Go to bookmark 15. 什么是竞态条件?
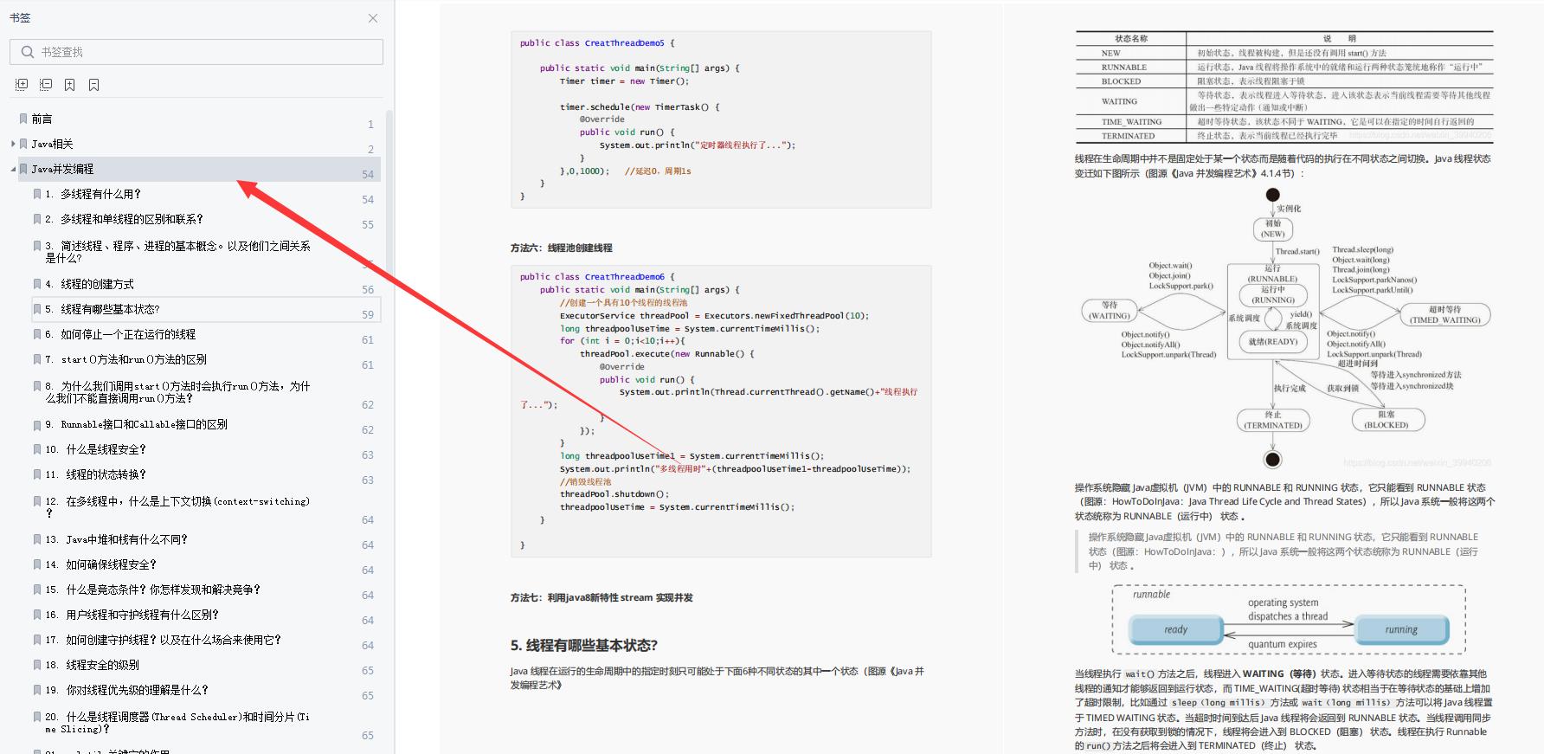This screenshot has height=754, width=1544. 153,590
